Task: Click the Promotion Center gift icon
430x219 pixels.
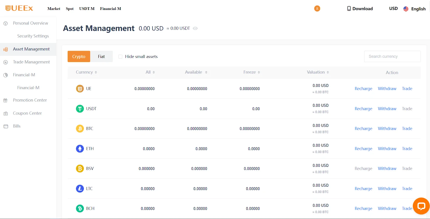Action: pyautogui.click(x=5, y=100)
